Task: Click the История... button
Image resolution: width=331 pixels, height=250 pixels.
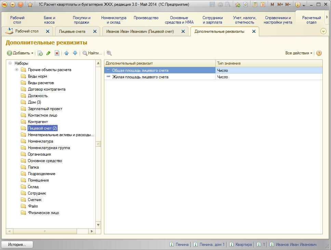Action: point(17,245)
